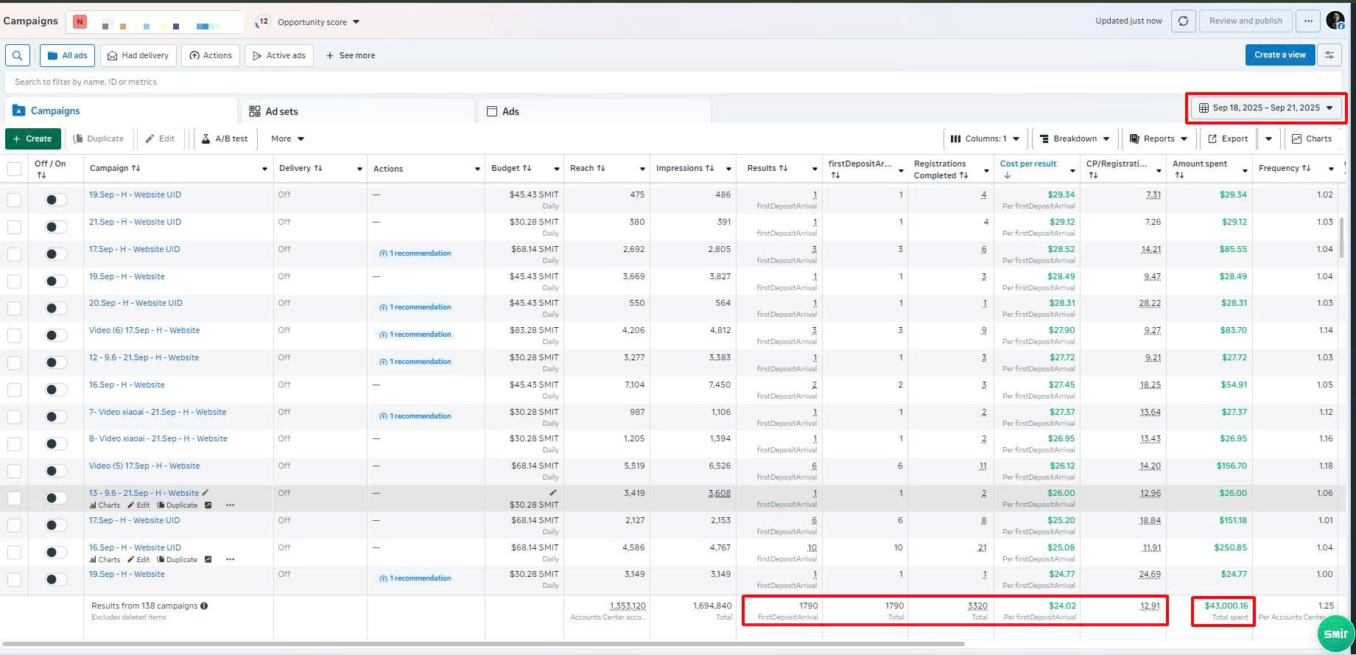Sort by Amount spent column arrows
Viewport: 1356px width, 655px height.
point(1179,175)
